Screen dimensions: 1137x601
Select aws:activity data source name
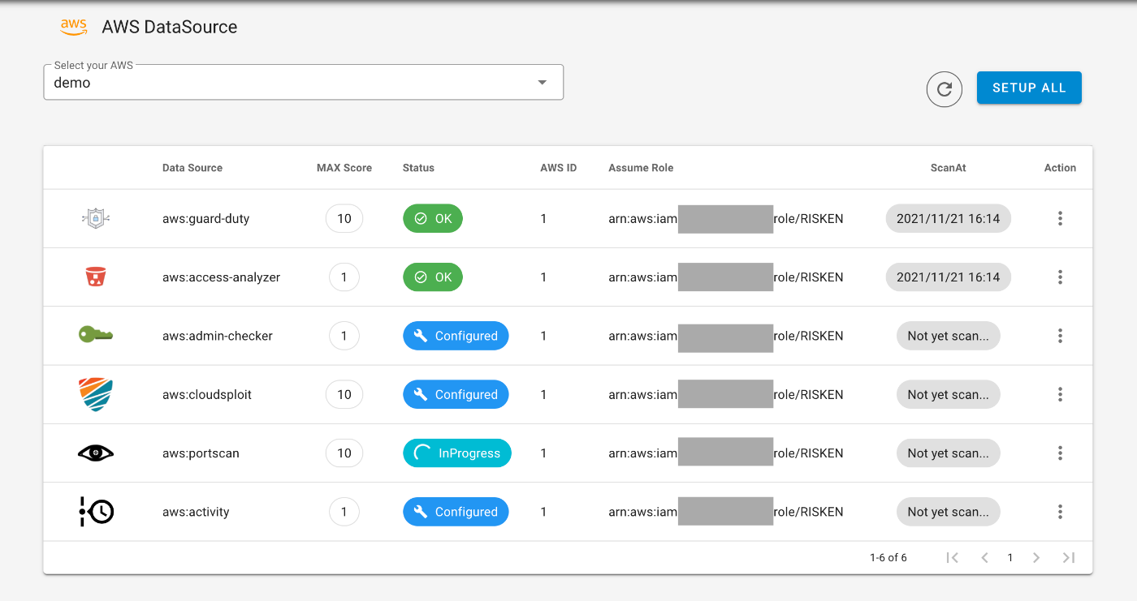coord(196,512)
